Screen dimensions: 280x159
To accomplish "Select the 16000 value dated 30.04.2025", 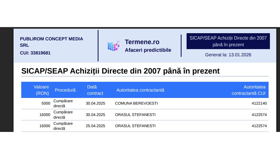I will [45, 115].
